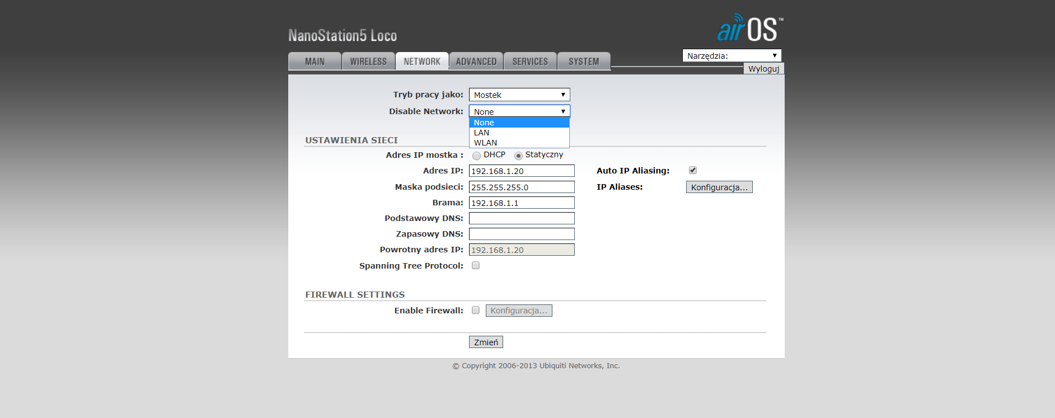Screen dimensions: 1055x418
Task: Click the NanoStation5 Loco title
Action: pyautogui.click(x=343, y=36)
